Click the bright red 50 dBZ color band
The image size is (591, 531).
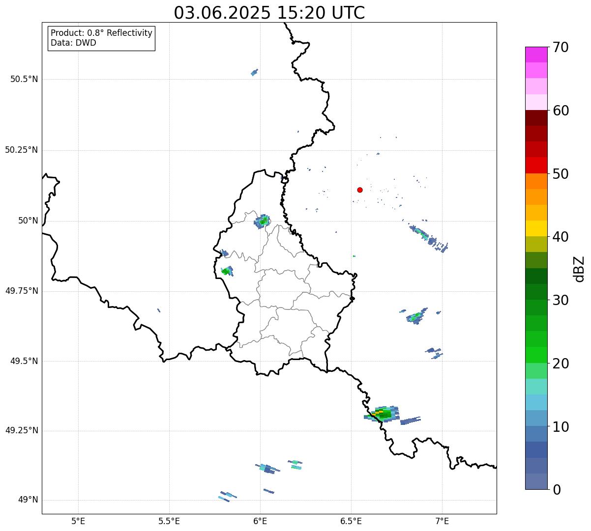tap(536, 166)
